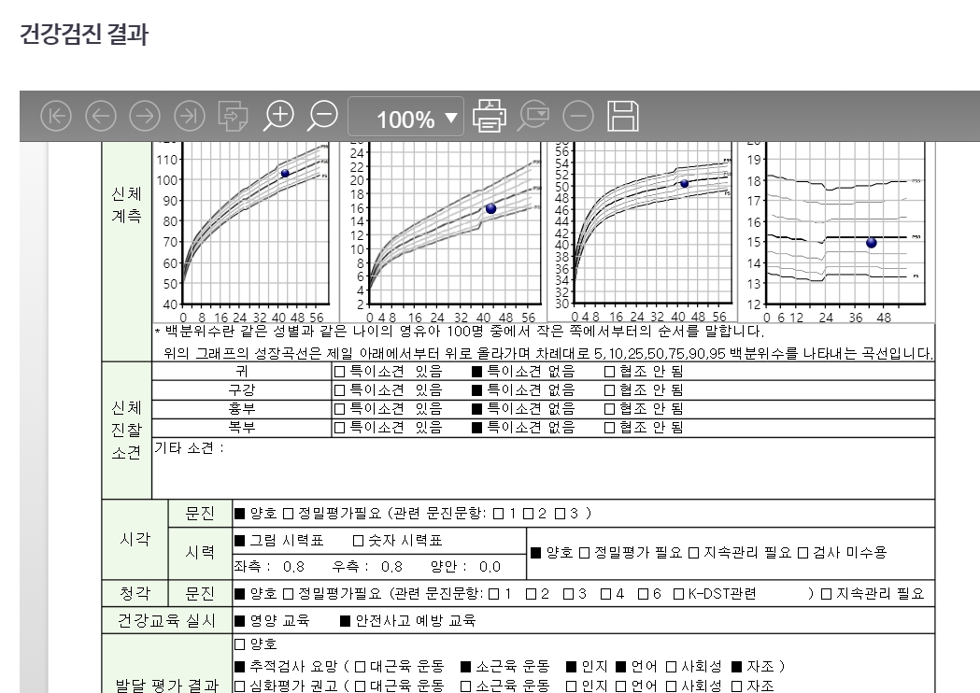Check 양호 under 발달 평가 결과
This screenshot has width=980, height=693.
[x=240, y=644]
